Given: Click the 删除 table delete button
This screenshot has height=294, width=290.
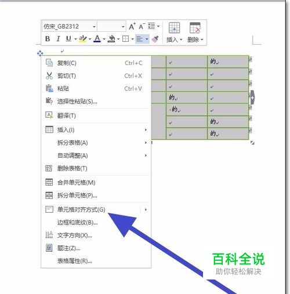Looking at the screenshot, I should (195, 32).
